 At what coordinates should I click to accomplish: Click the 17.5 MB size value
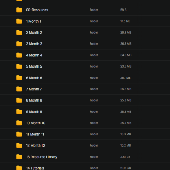[125, 21]
